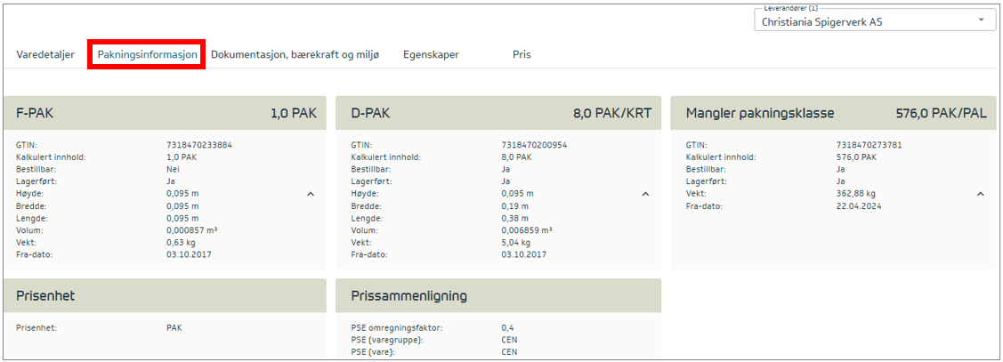Collapse the F-PAK details chevron
Viewport: 1003px width, 362px height.
coord(310,193)
